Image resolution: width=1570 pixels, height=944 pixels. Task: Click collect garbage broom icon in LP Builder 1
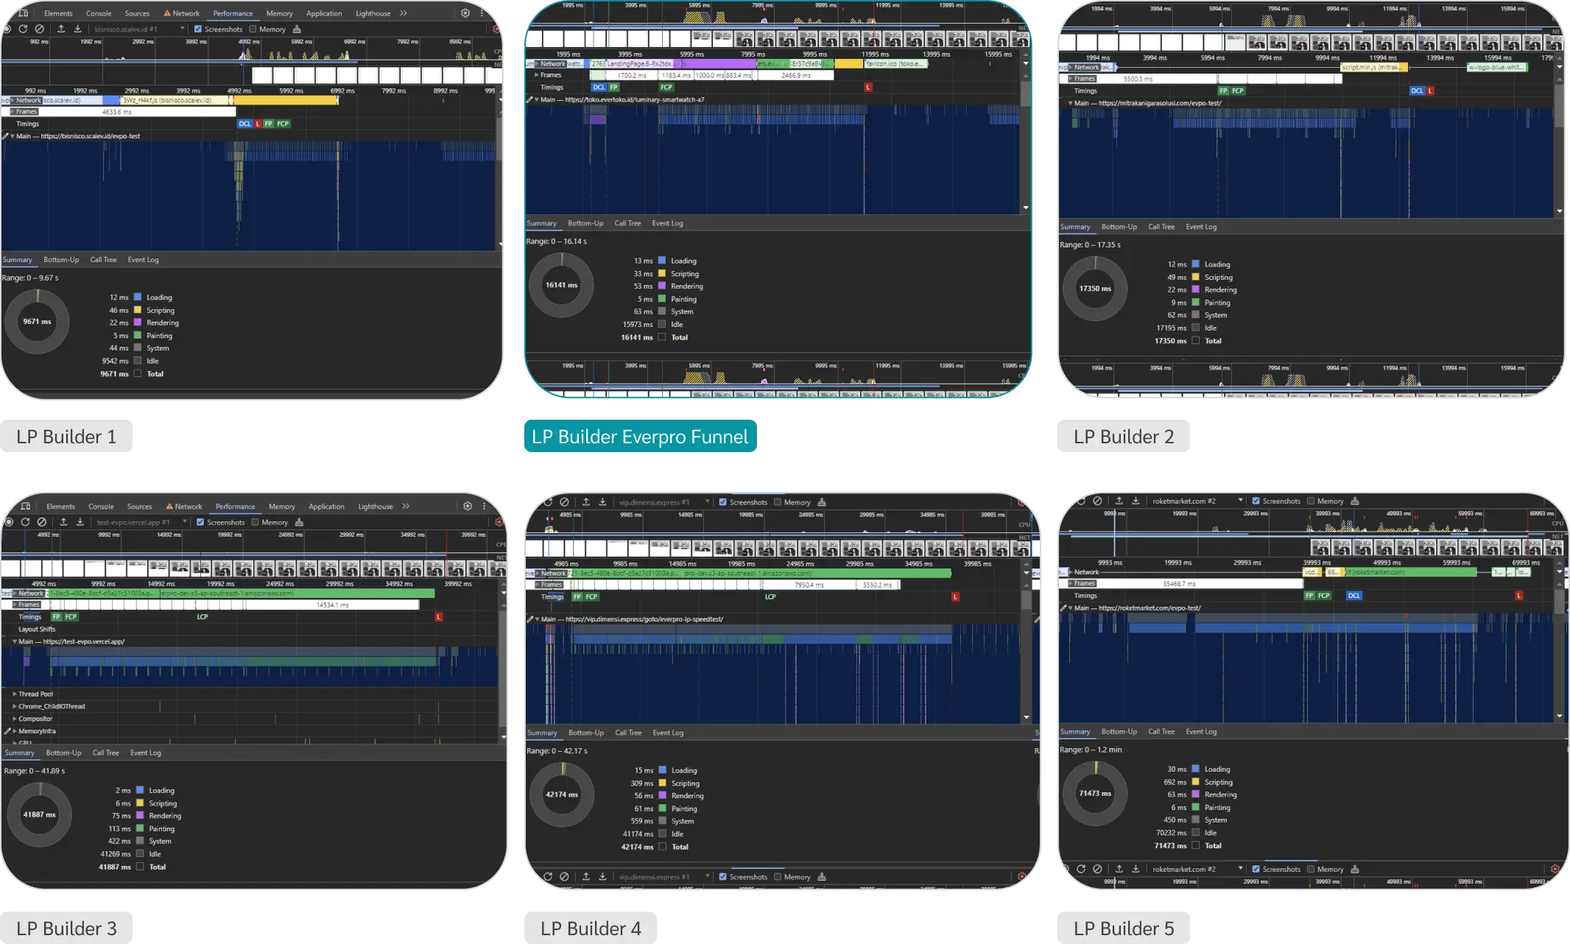tap(297, 29)
